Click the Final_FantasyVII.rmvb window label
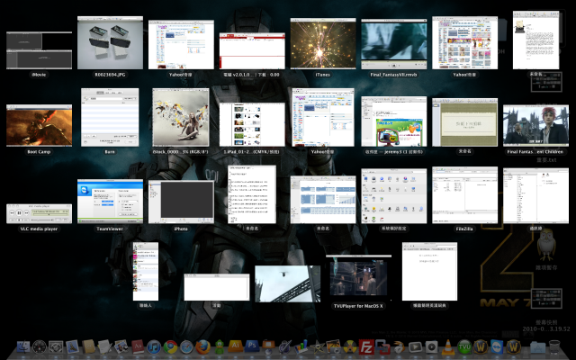 point(394,75)
